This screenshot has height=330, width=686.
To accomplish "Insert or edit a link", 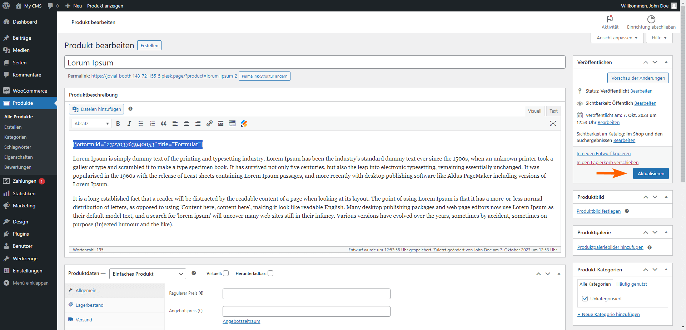I will pos(209,123).
